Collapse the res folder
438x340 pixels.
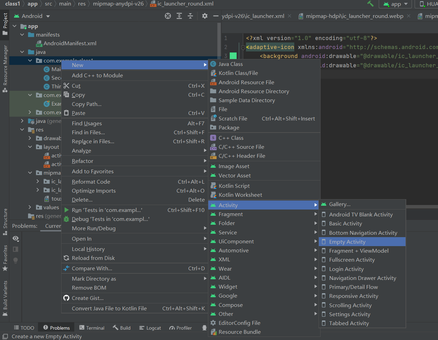[22, 130]
